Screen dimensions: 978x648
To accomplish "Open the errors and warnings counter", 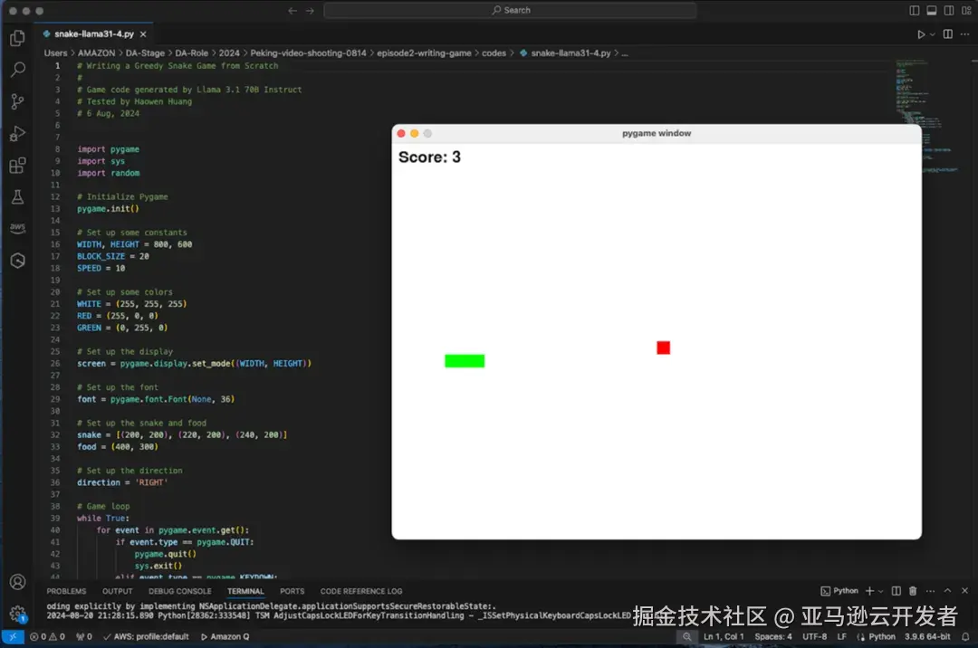I will pos(47,637).
